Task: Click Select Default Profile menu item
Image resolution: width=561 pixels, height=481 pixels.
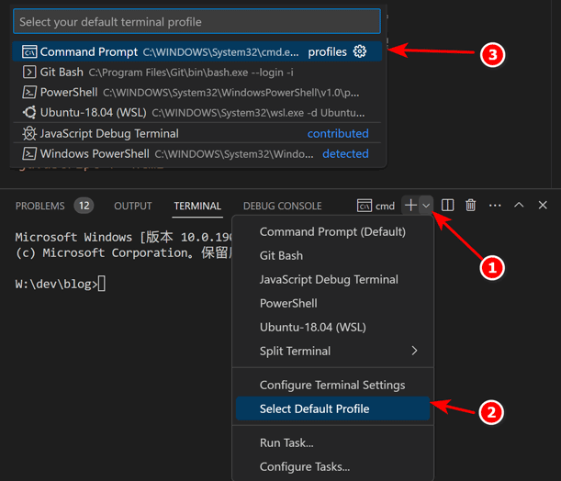Action: 332,408
